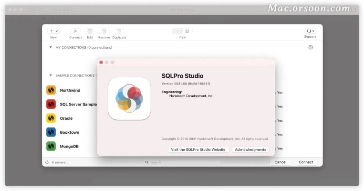The image size is (364, 191).
Task: Click the Search field
Action: (x=183, y=162)
